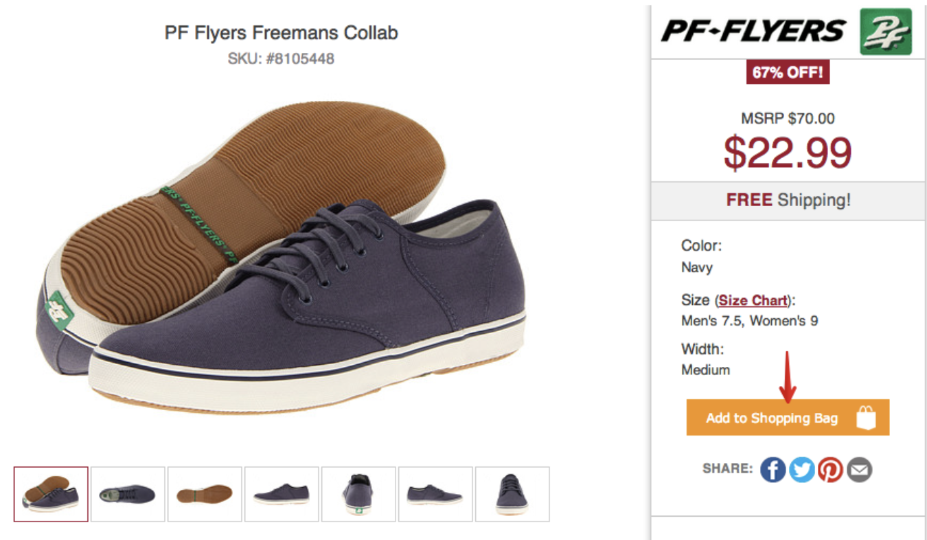Click the FREE Shipping banner

click(788, 201)
